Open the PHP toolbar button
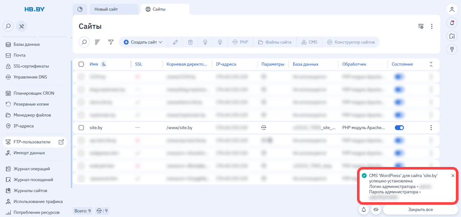The height and width of the screenshot is (217, 461). (x=240, y=42)
